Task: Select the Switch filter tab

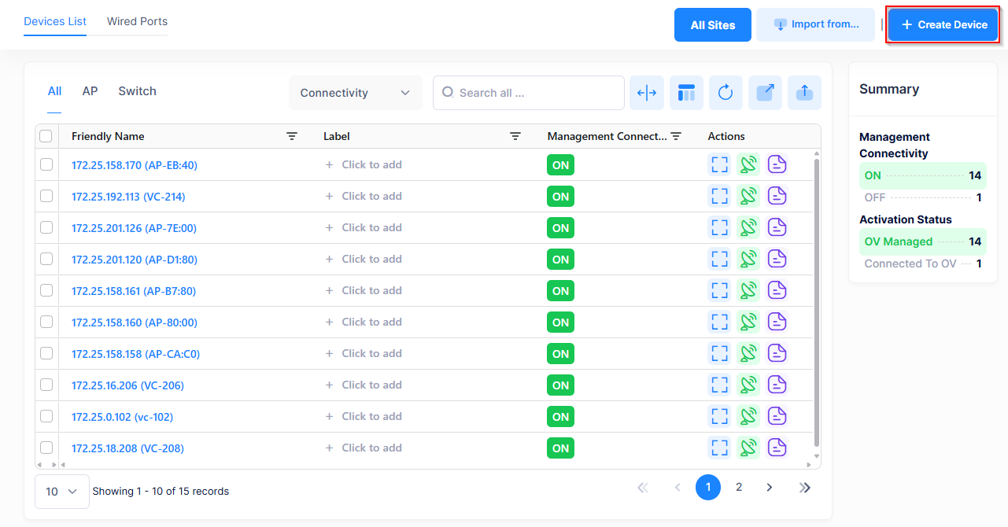Action: pyautogui.click(x=137, y=91)
